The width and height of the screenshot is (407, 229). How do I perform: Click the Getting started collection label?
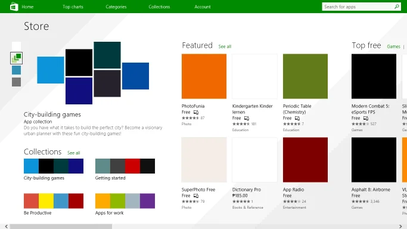(x=110, y=178)
